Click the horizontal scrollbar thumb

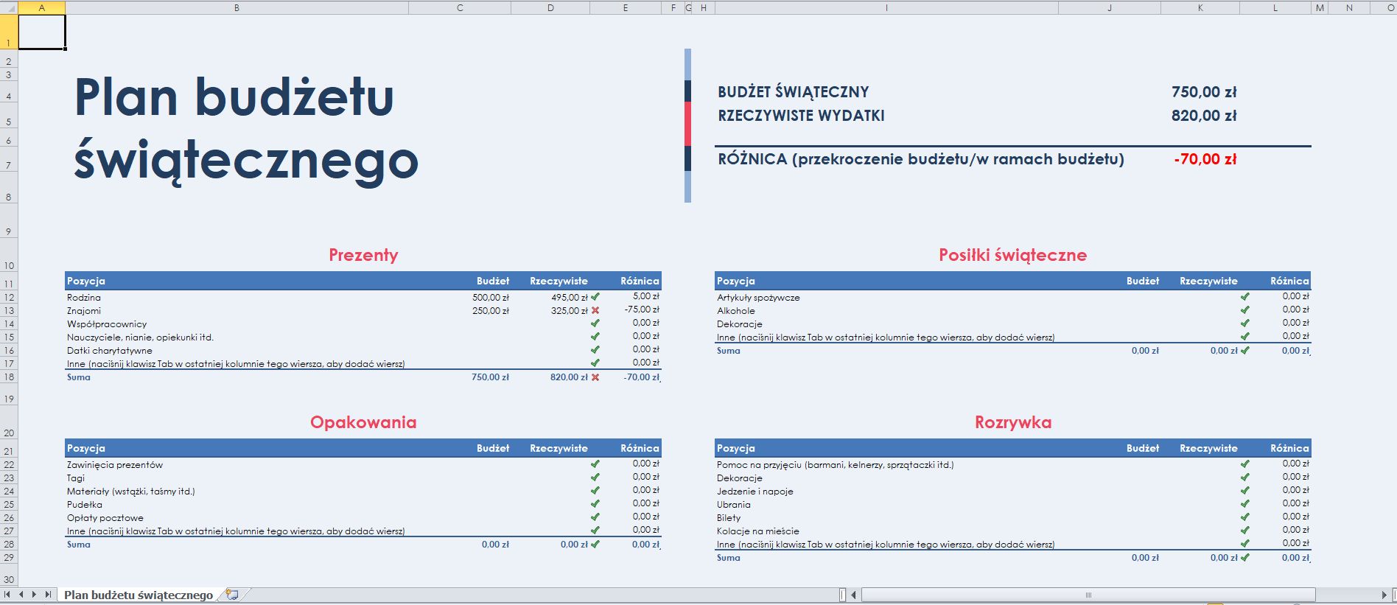tap(1088, 595)
